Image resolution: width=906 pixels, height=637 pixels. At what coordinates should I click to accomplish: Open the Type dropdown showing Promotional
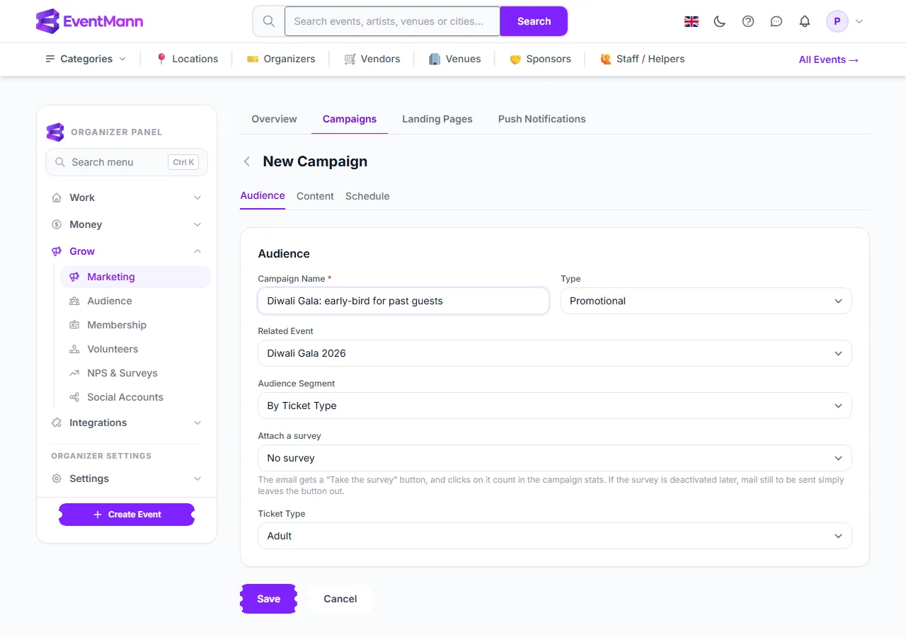click(706, 301)
